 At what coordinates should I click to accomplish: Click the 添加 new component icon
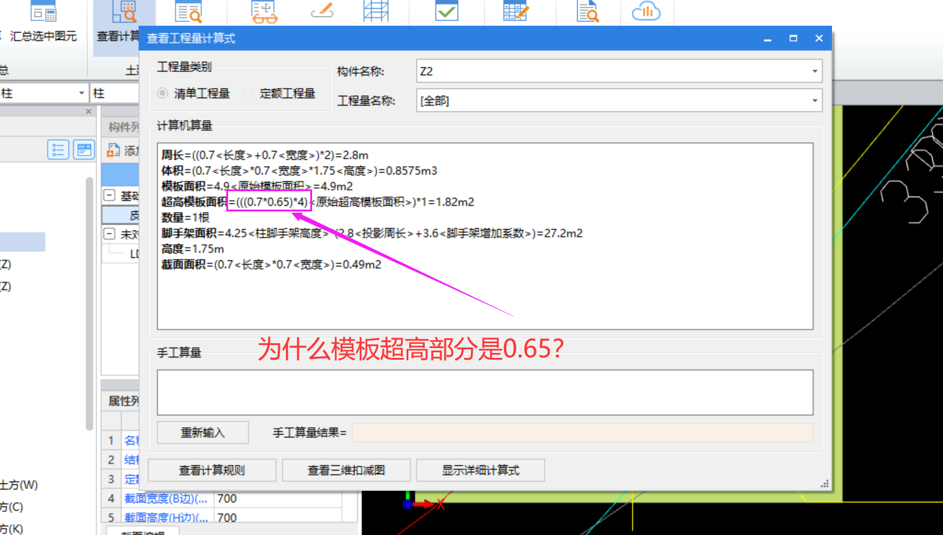coord(113,150)
